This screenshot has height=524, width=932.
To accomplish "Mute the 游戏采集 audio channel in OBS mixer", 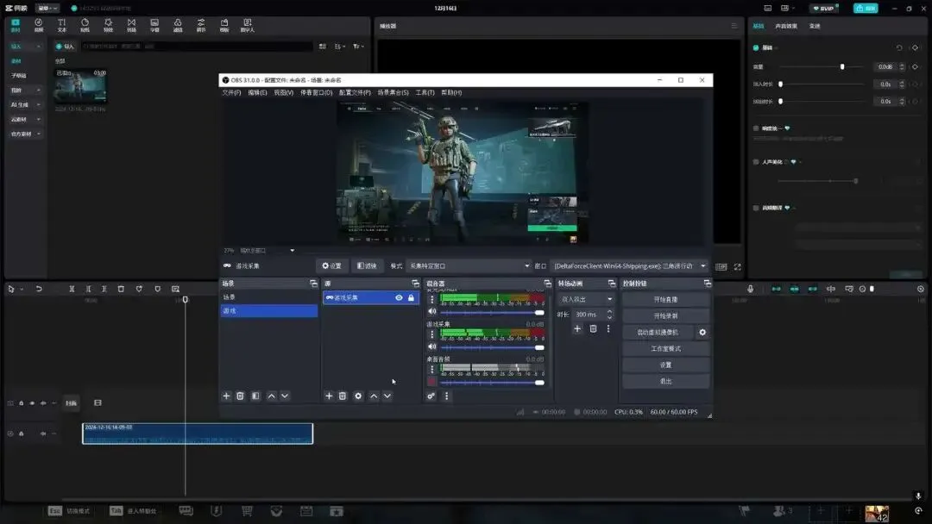I will tap(432, 346).
